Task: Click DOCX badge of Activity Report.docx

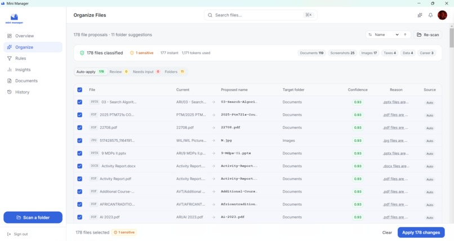Action: point(95,166)
